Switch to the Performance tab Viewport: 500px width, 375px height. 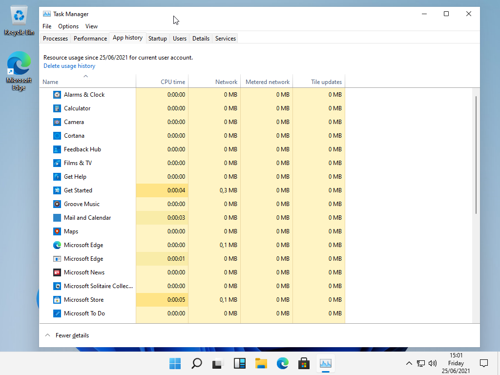click(90, 39)
